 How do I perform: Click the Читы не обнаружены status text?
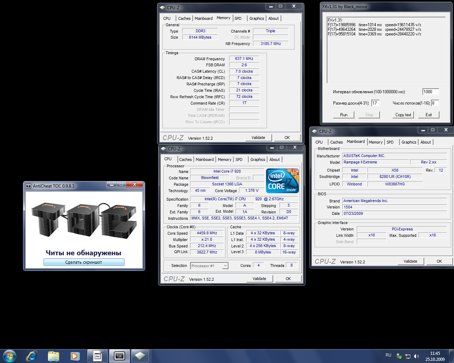(84, 253)
